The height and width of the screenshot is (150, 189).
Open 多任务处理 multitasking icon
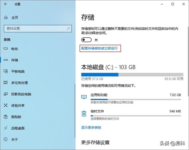(6, 83)
